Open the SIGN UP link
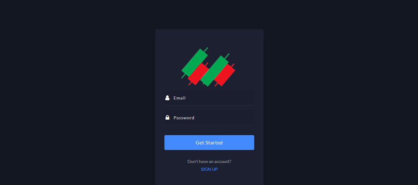418x185 pixels. pos(209,169)
